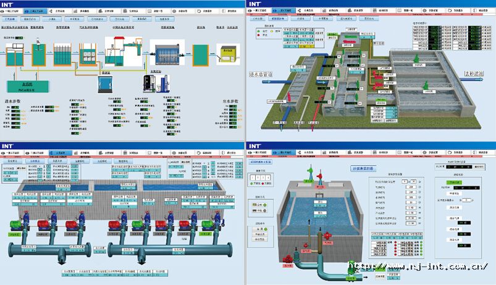Select the green running status legend dot
Image resolution: width=496 pixels, height=285 pixels.
pyautogui.click(x=252, y=183)
